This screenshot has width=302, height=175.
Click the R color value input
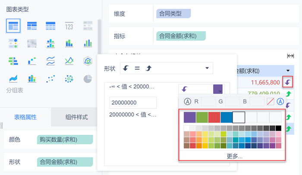[208, 102]
